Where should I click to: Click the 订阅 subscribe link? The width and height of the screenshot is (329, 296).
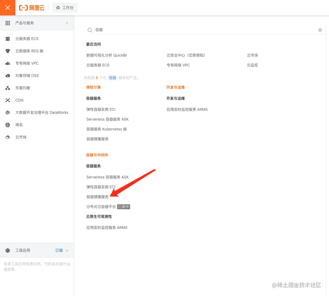(x=59, y=250)
